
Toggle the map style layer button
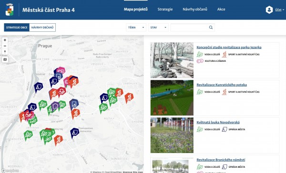(x=5, y=59)
